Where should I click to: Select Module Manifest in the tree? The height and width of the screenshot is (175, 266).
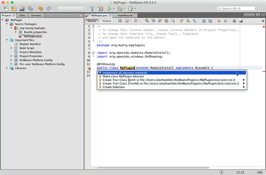tap(30, 44)
